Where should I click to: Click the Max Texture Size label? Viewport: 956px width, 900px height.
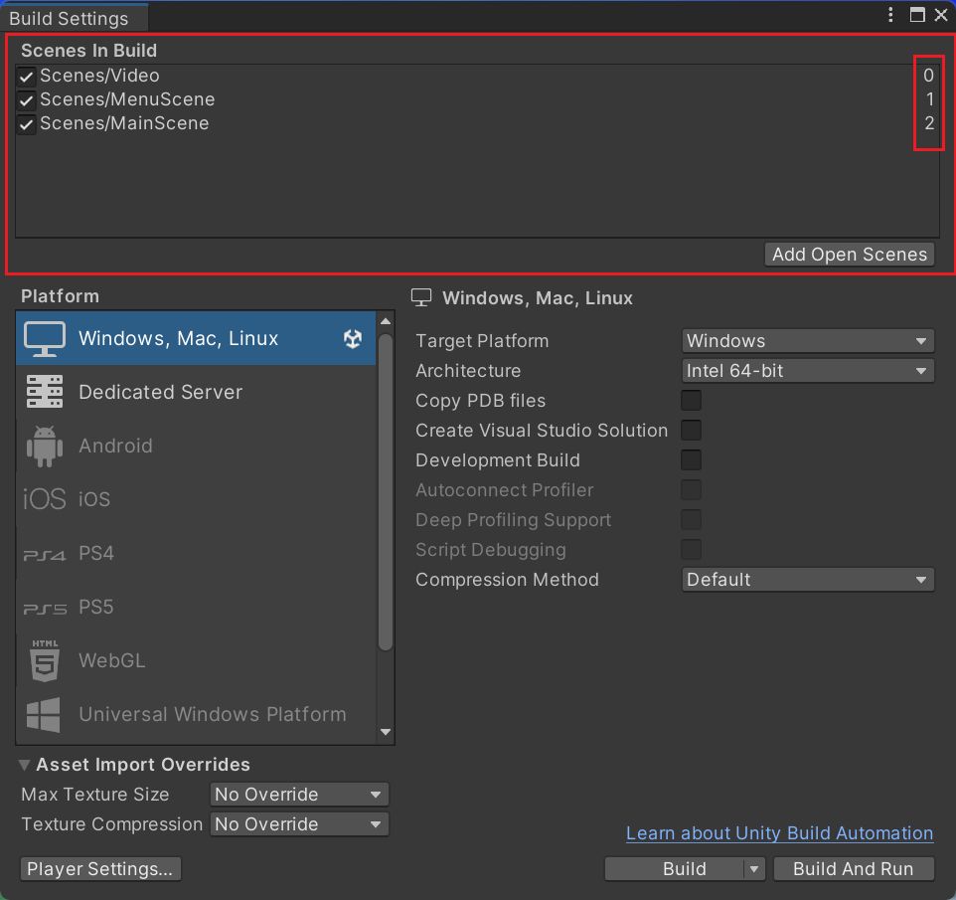pos(95,795)
